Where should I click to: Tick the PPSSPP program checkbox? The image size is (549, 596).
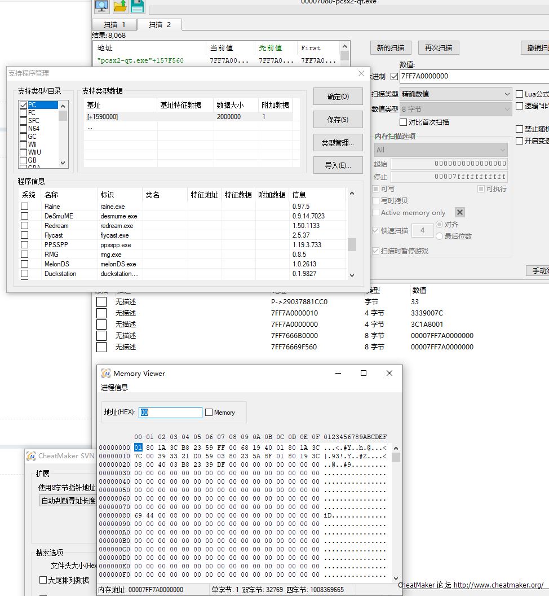[25, 245]
